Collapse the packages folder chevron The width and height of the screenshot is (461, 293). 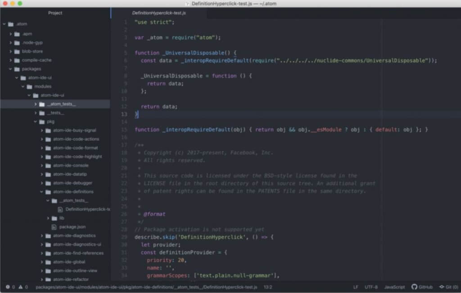(x=10, y=69)
